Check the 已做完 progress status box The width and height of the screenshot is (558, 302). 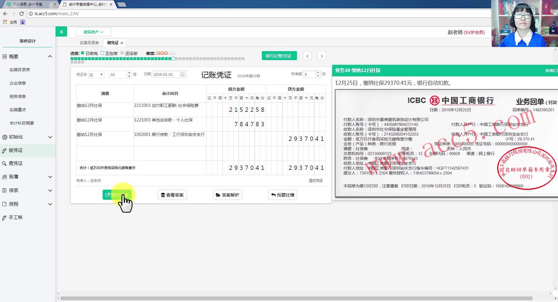[x=83, y=53]
